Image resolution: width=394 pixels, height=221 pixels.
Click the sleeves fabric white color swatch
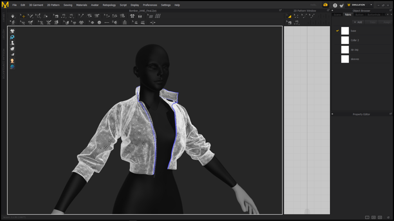pyautogui.click(x=345, y=59)
